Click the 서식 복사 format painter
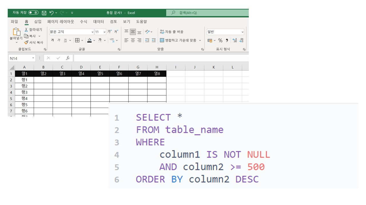The height and width of the screenshot is (205, 366). (x=33, y=42)
